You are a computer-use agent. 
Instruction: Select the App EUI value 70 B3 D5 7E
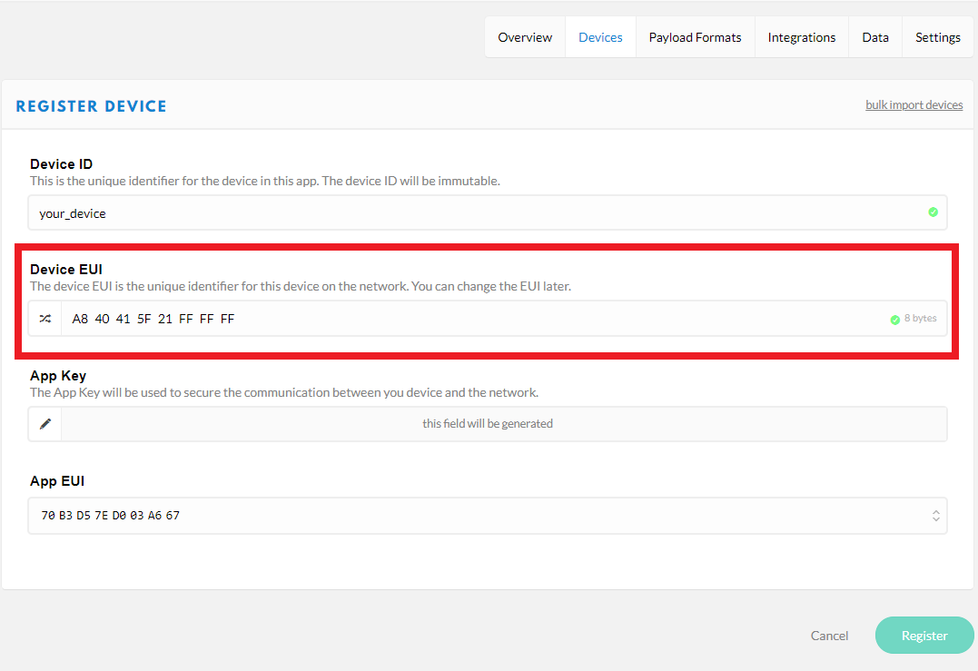coord(110,516)
